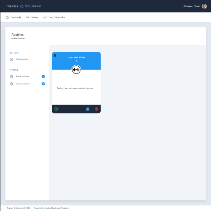
Task: Click the Powered by Alpha Business Partners footer text
Action: click(51, 208)
